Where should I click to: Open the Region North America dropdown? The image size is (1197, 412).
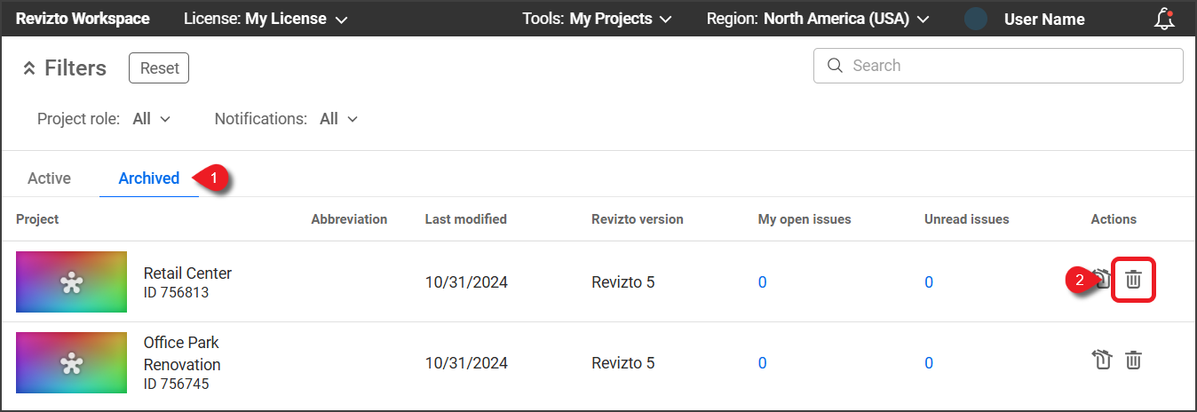(x=817, y=19)
